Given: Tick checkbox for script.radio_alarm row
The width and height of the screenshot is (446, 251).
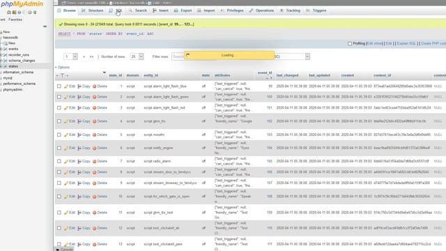Looking at the screenshot, I should coord(59,161).
